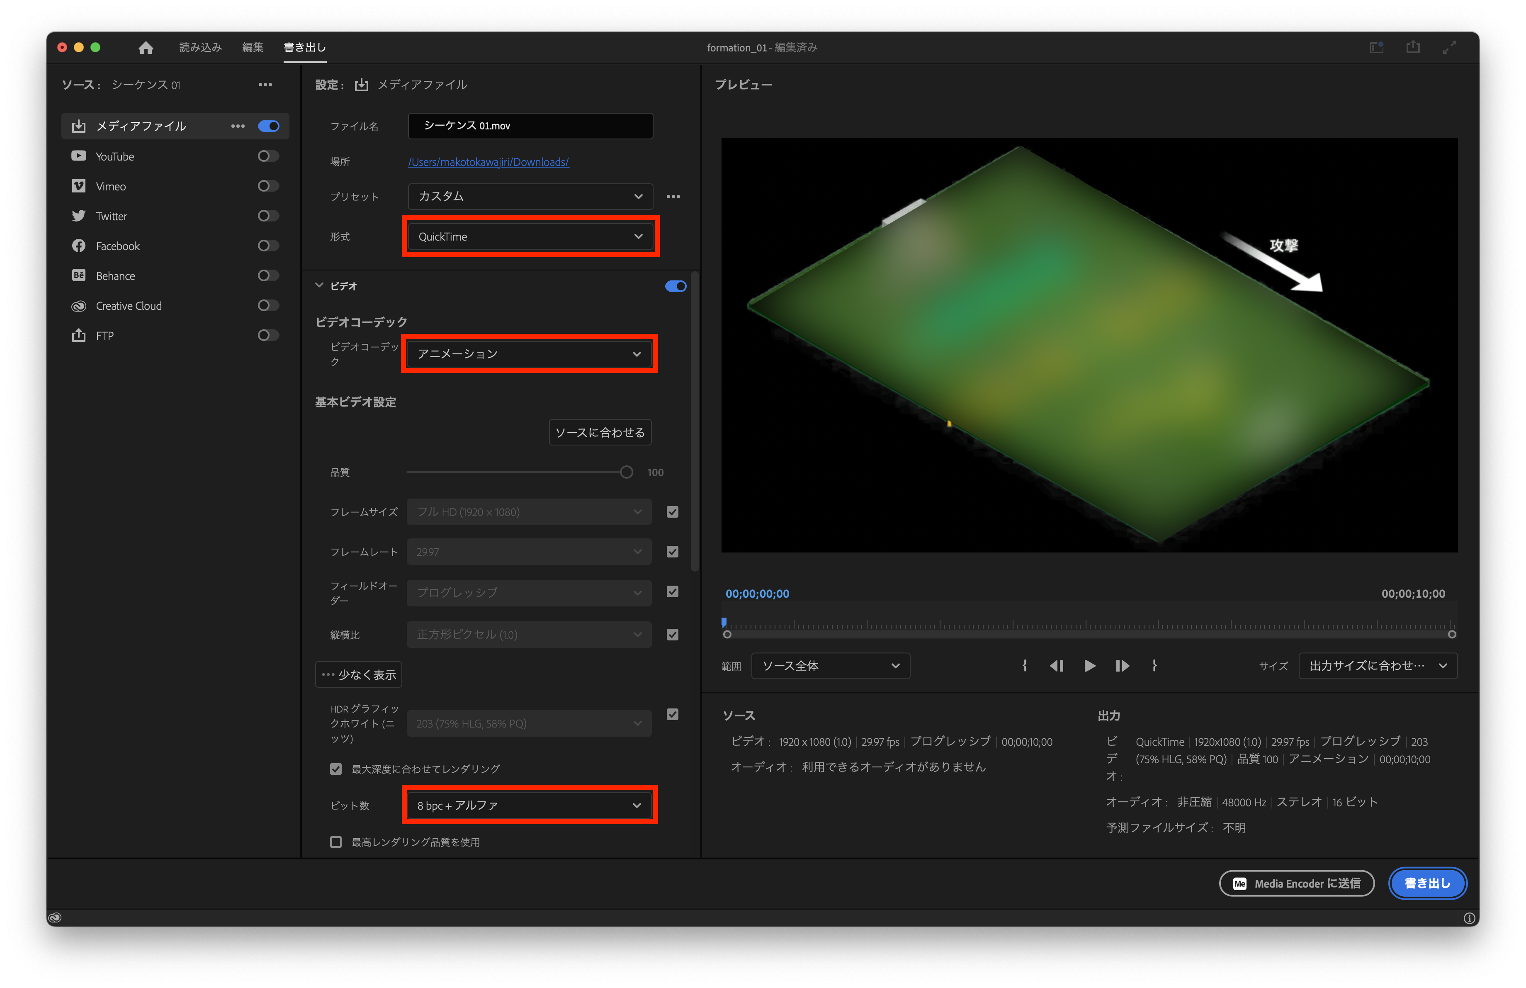Open the 形式 QuickTime format dropdown
The height and width of the screenshot is (988, 1526).
(530, 236)
